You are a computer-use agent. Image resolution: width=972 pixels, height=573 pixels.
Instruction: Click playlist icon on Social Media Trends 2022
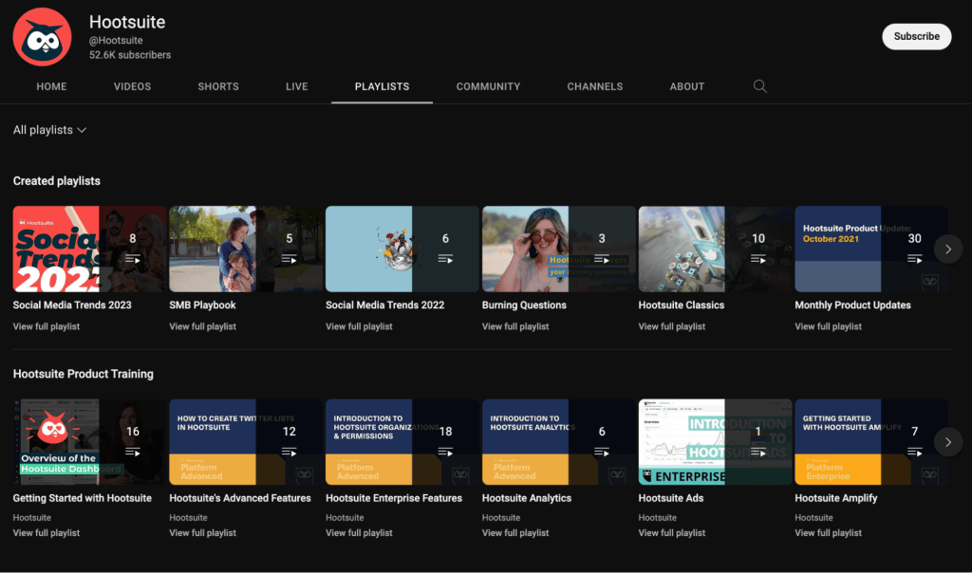click(x=445, y=259)
